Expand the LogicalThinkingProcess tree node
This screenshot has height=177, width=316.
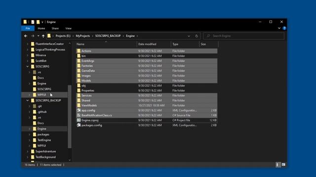[x=28, y=50]
